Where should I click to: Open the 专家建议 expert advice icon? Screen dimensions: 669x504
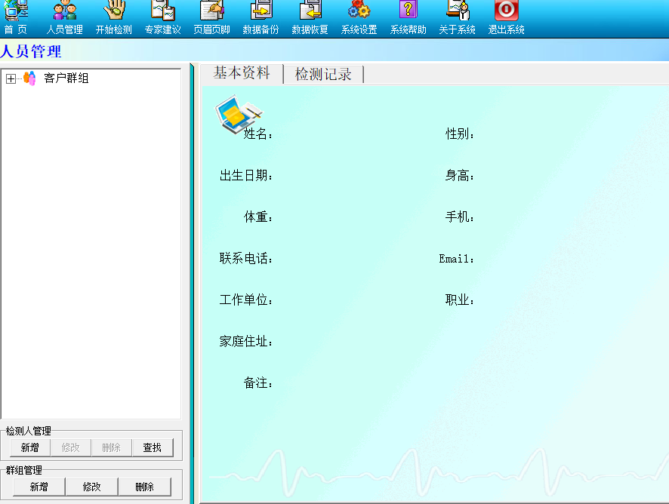163,11
